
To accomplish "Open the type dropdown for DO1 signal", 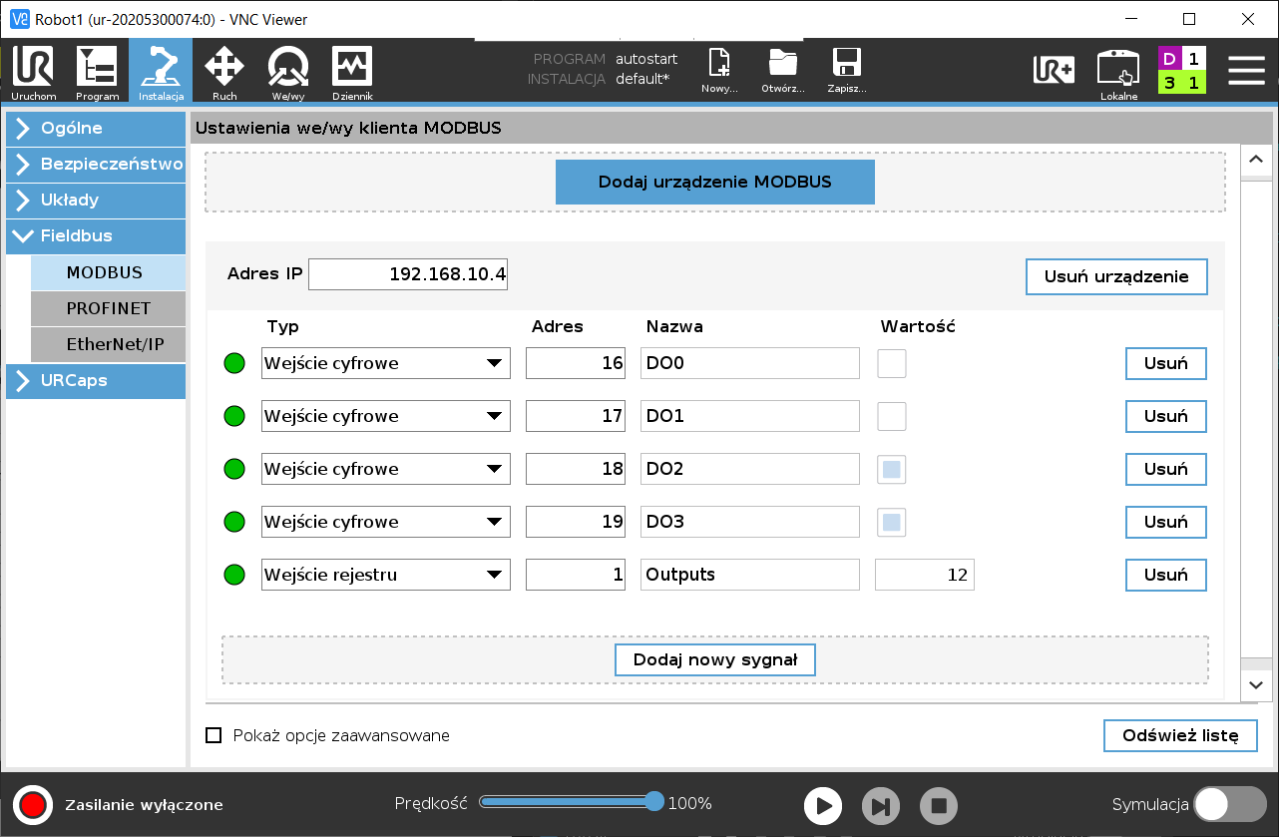I will tap(386, 416).
